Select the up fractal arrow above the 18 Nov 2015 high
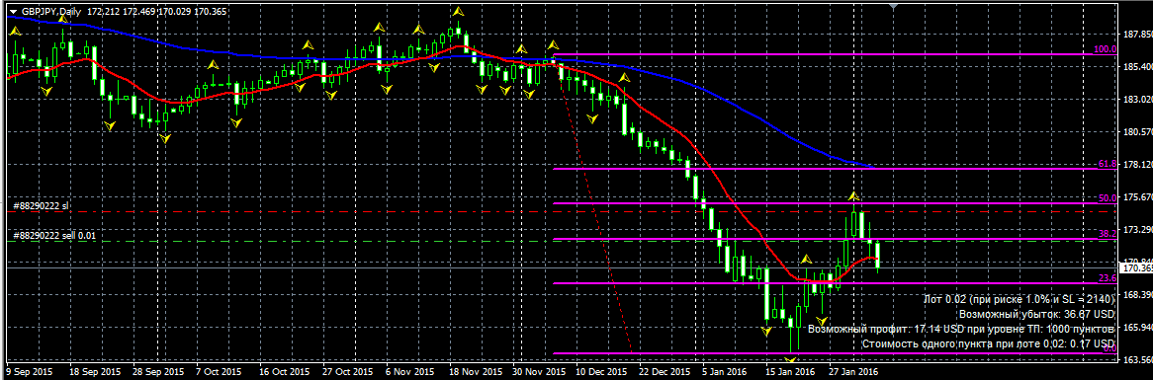This screenshot has width=1153, height=380. pyautogui.click(x=458, y=12)
